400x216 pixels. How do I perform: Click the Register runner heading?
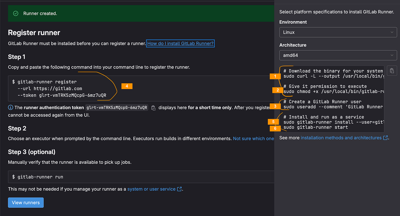[34, 33]
